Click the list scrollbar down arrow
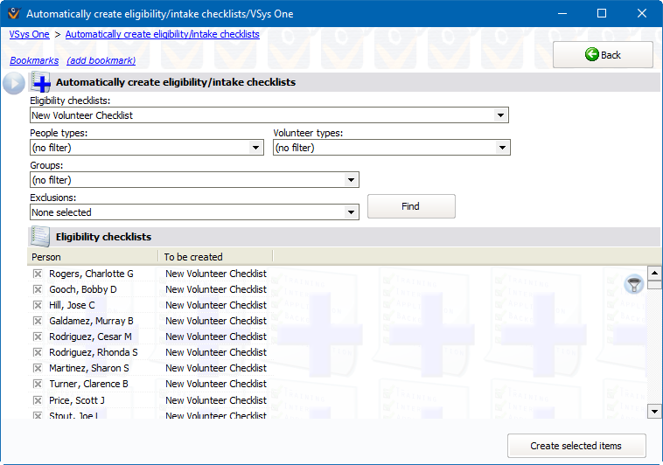The image size is (663, 465). click(654, 410)
